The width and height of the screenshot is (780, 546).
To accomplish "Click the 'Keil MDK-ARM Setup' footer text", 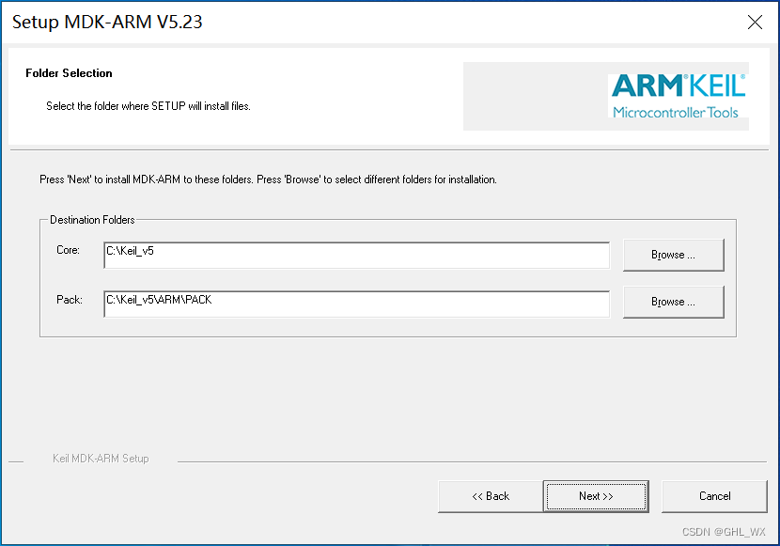I will pos(101,459).
